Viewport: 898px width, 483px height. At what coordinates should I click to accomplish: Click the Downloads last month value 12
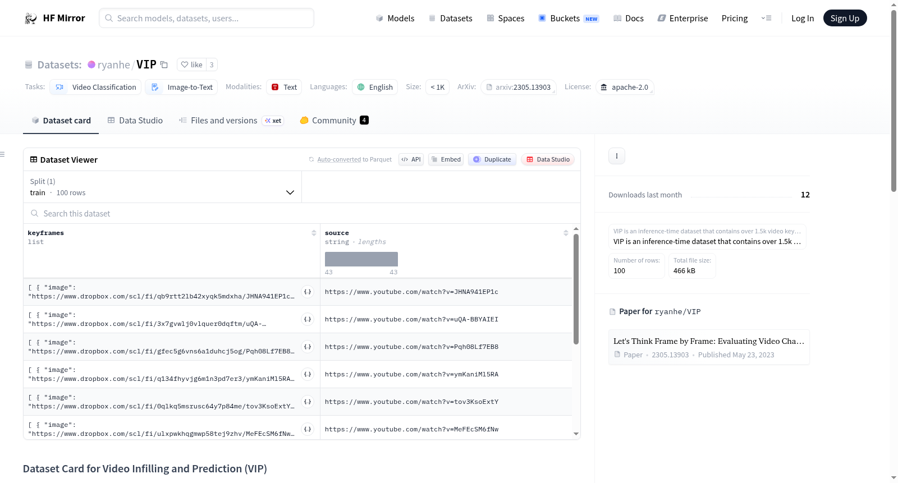[805, 195]
